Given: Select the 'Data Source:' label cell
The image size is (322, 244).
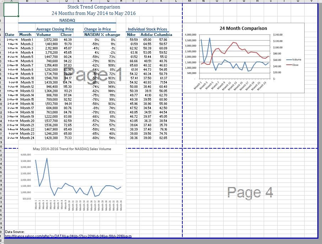Looking at the screenshot, I should [15, 232].
